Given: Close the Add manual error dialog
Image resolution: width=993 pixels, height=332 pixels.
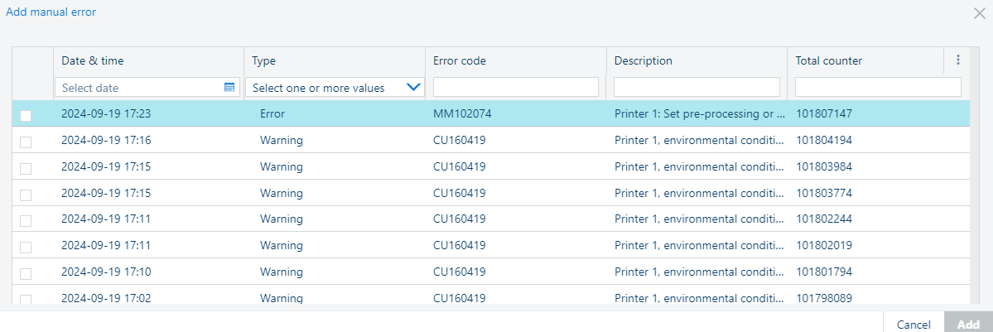Looking at the screenshot, I should coord(979,12).
